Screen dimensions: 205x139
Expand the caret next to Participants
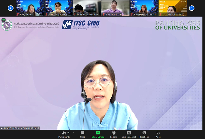tap(73, 133)
